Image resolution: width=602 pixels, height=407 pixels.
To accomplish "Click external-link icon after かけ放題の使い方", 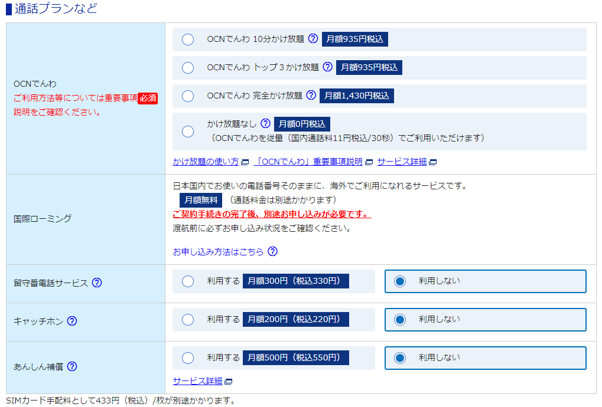I will tap(245, 162).
